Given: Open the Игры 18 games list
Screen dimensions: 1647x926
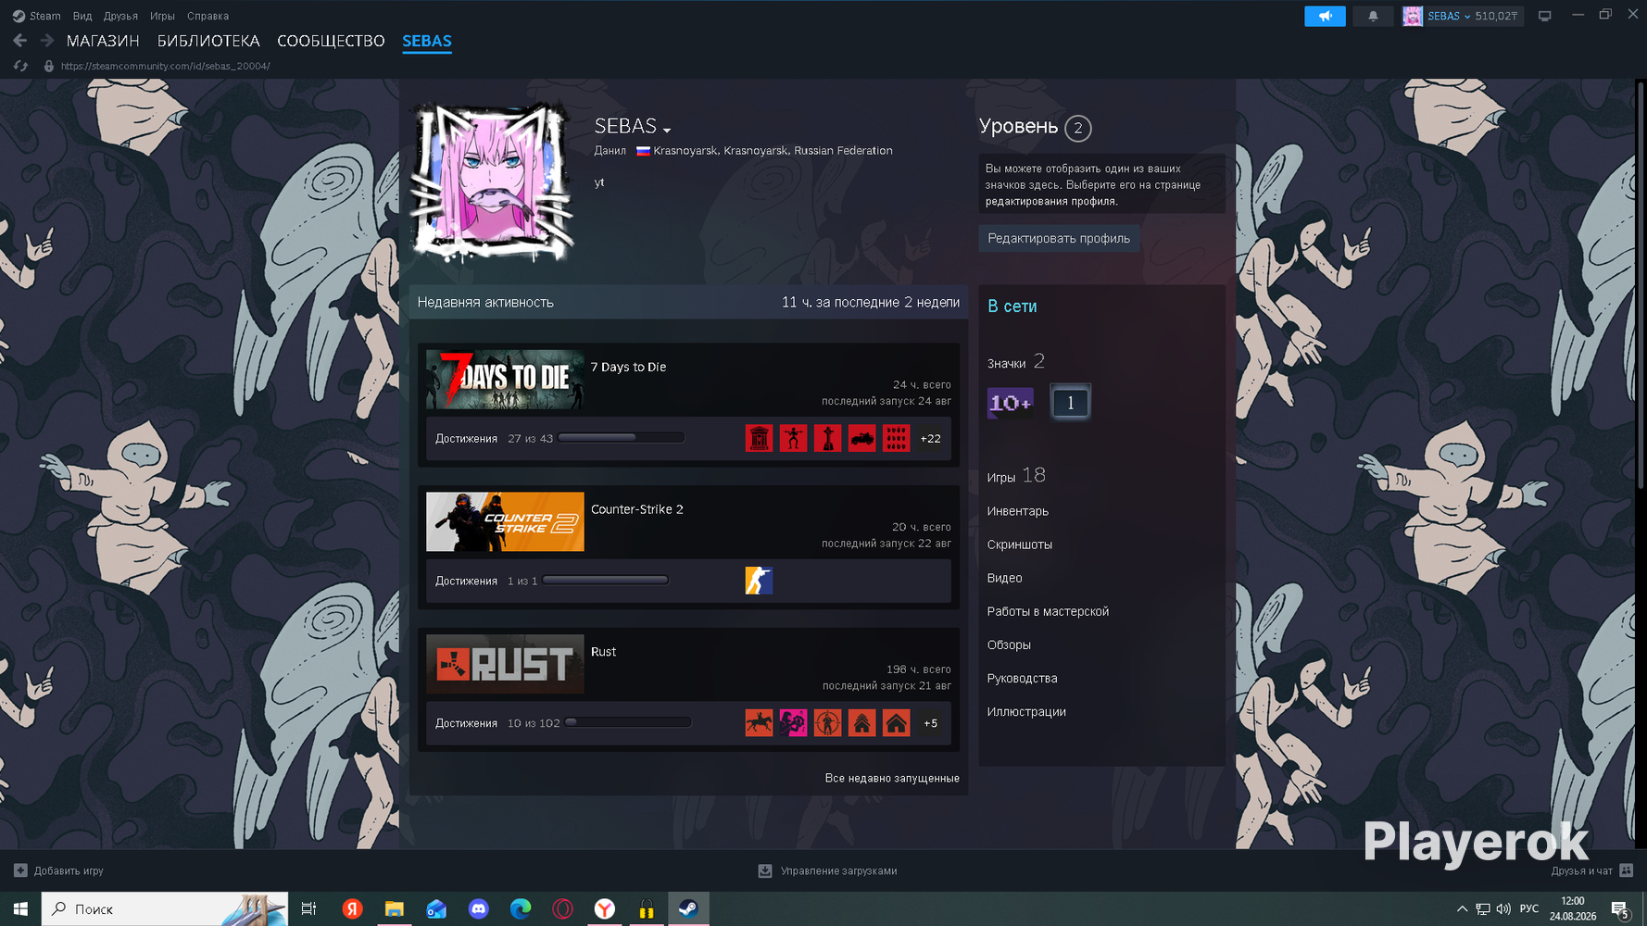Looking at the screenshot, I should coord(1016,476).
